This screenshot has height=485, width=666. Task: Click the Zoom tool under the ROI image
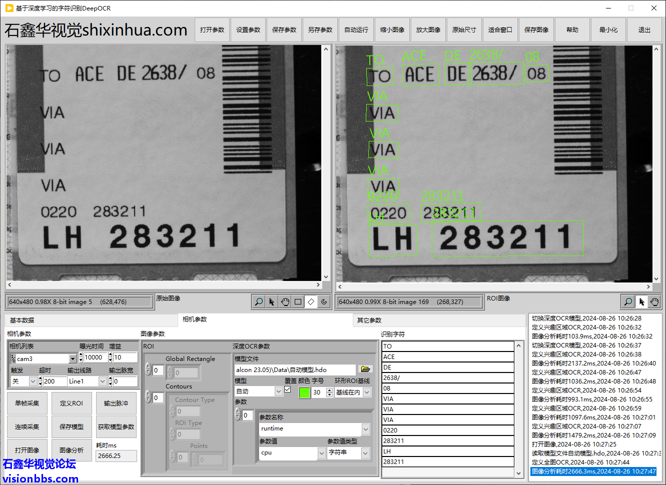pyautogui.click(x=628, y=301)
